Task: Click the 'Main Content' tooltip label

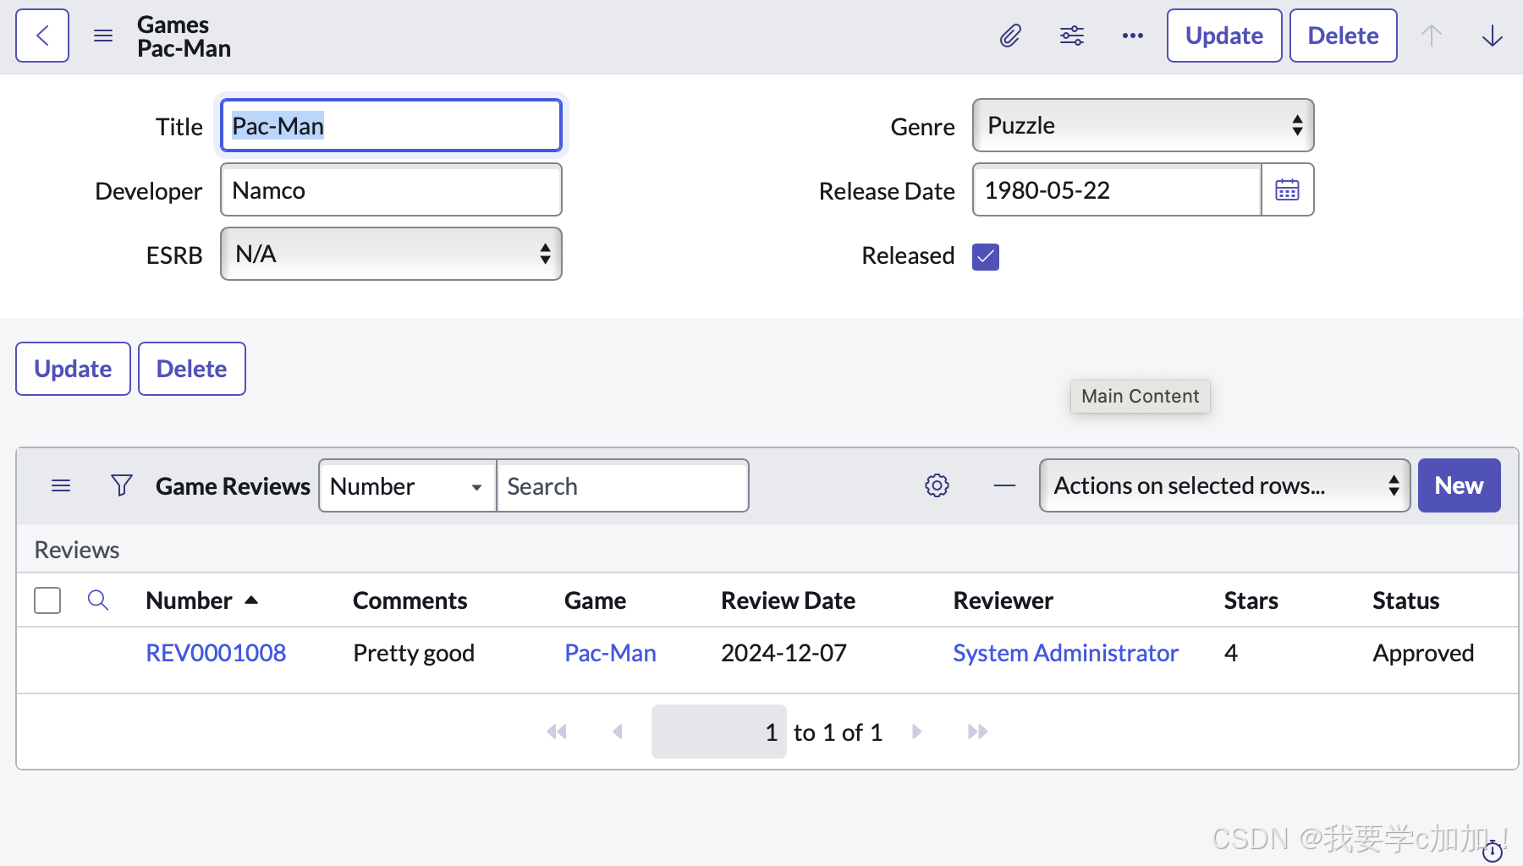Action: (1141, 396)
